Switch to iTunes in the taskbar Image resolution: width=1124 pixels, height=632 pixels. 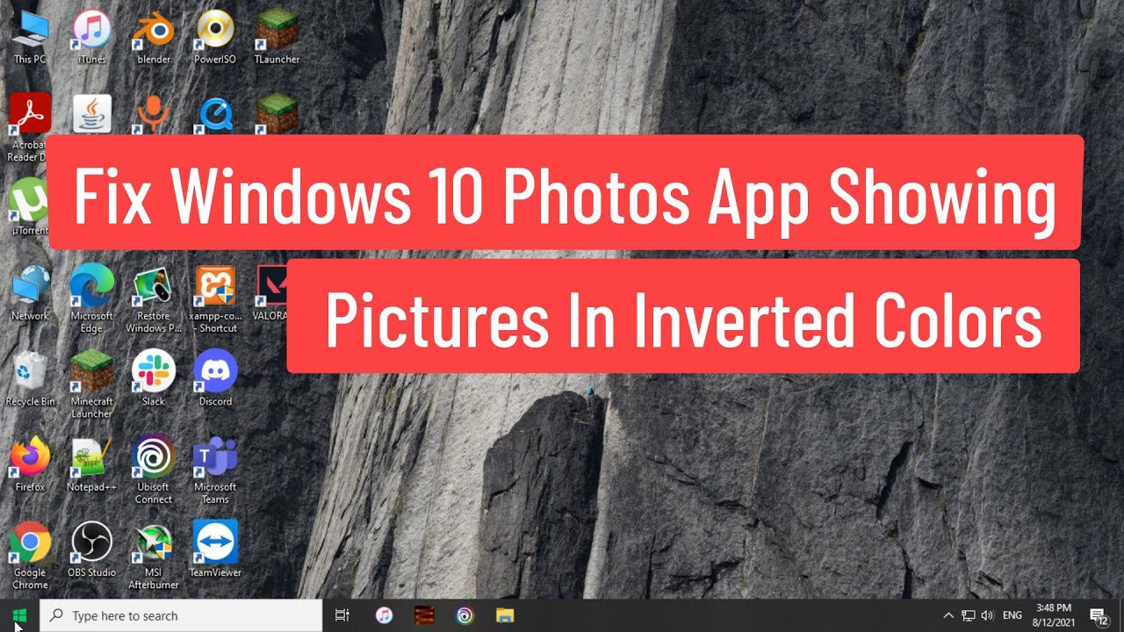(384, 615)
